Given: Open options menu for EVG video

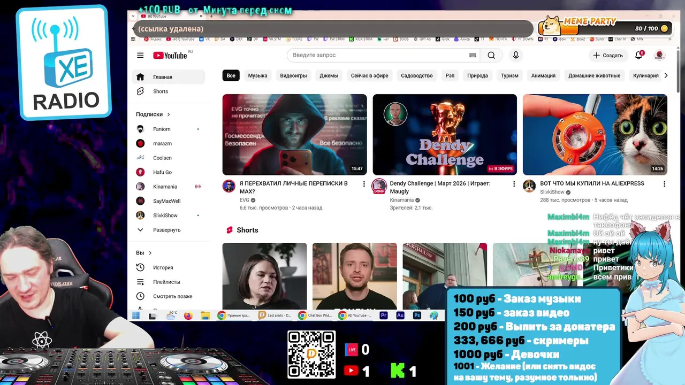Looking at the screenshot, I should 364,184.
